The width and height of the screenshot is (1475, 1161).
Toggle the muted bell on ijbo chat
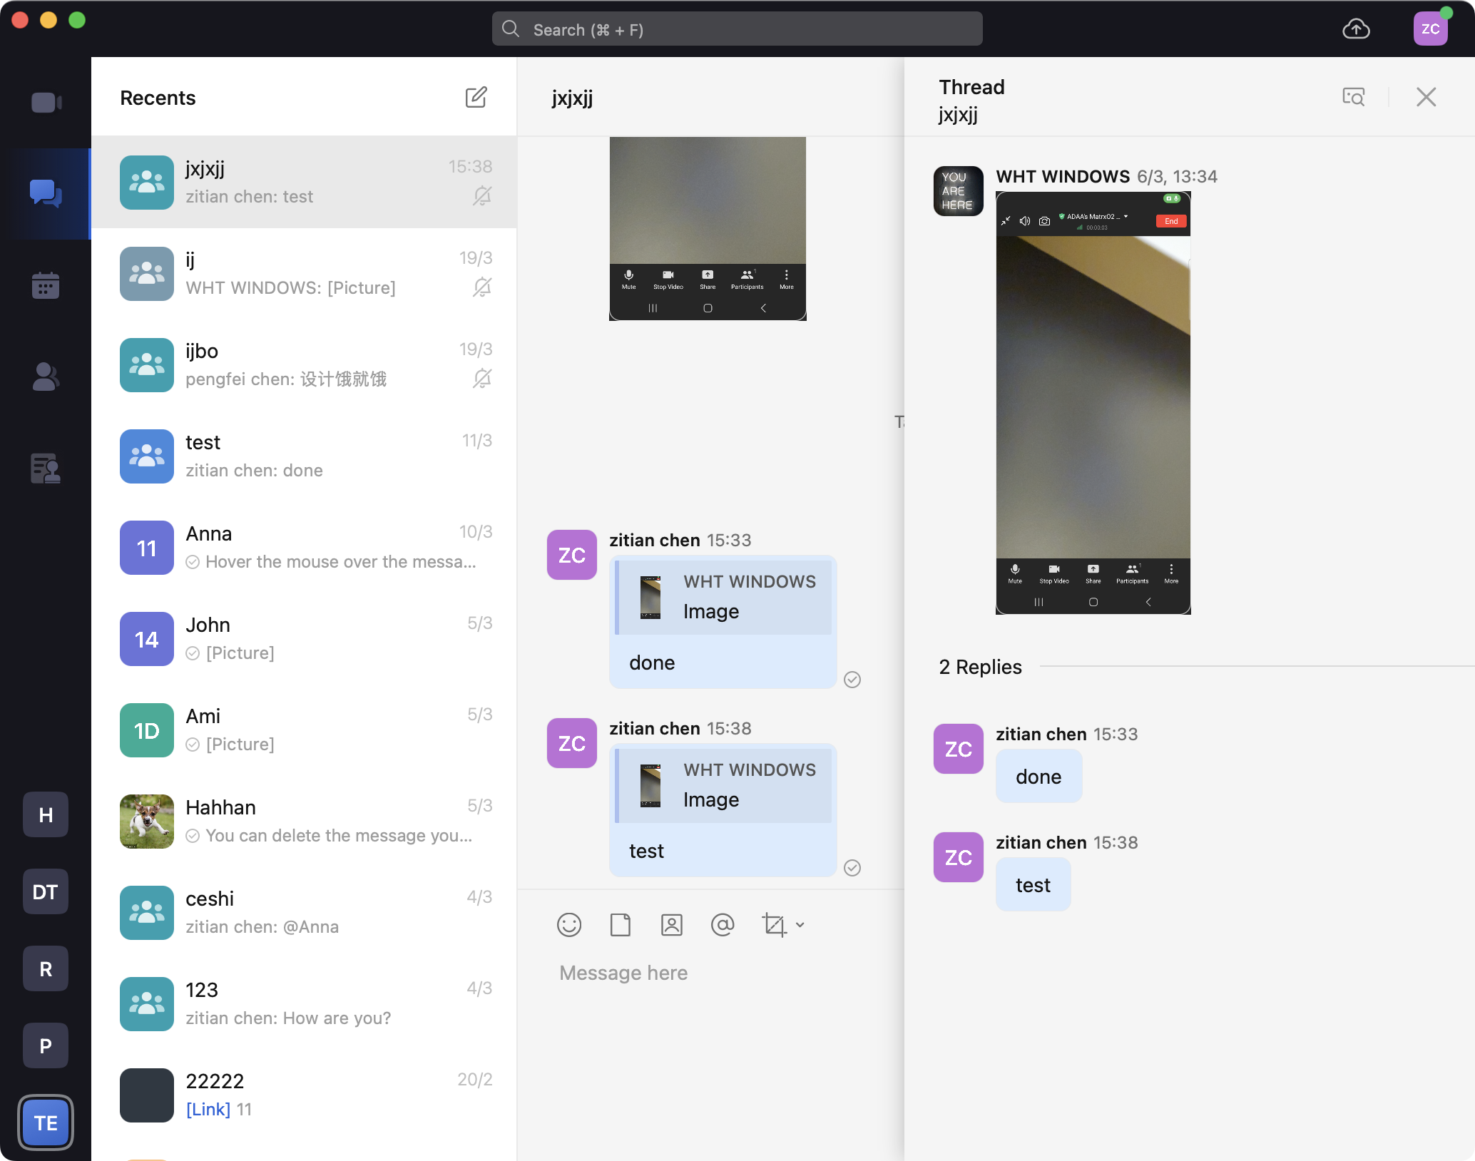482,379
